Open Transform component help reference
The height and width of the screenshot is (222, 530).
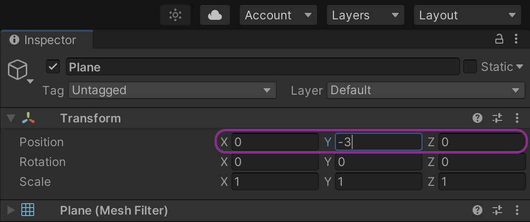click(x=477, y=118)
